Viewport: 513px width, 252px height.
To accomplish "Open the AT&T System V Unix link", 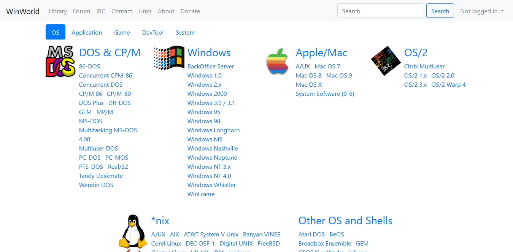I will 211,234.
